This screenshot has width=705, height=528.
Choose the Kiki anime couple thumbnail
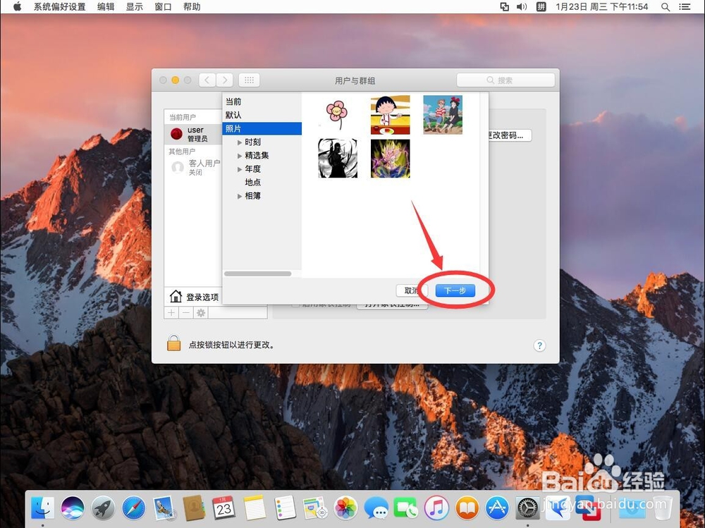(x=443, y=115)
